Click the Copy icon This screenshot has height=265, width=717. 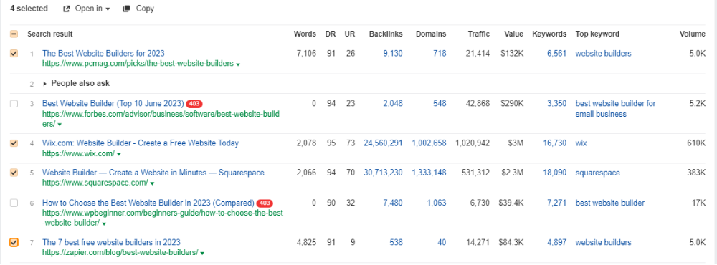[x=126, y=9]
